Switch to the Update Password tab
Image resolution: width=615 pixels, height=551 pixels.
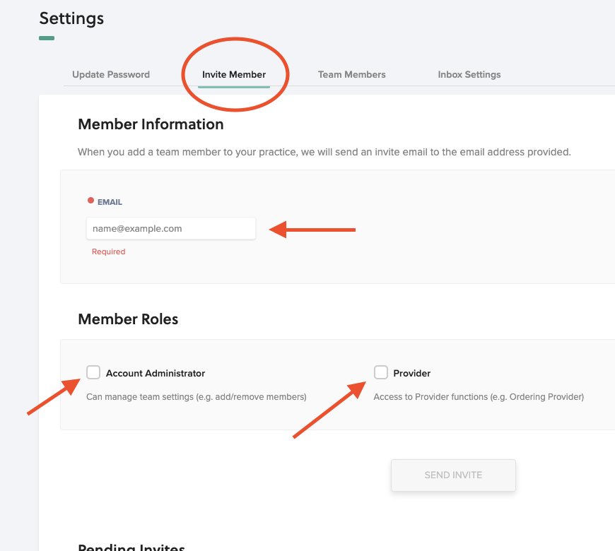tap(111, 75)
